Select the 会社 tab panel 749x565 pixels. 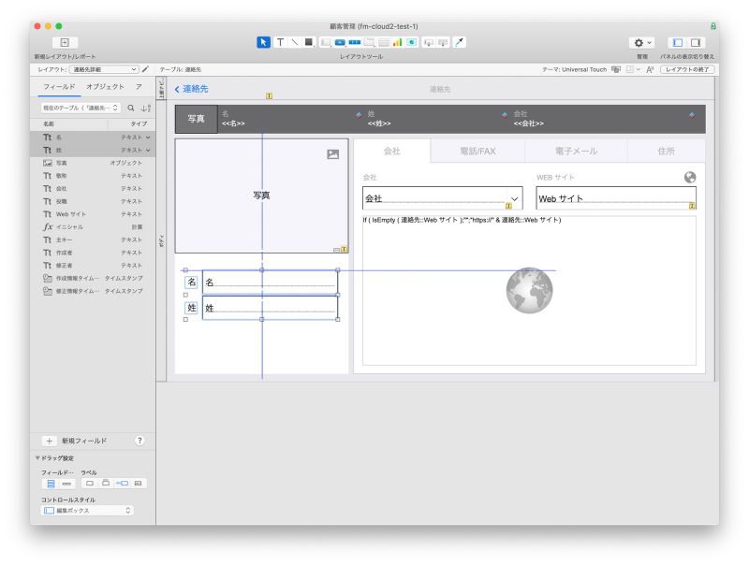(x=391, y=151)
